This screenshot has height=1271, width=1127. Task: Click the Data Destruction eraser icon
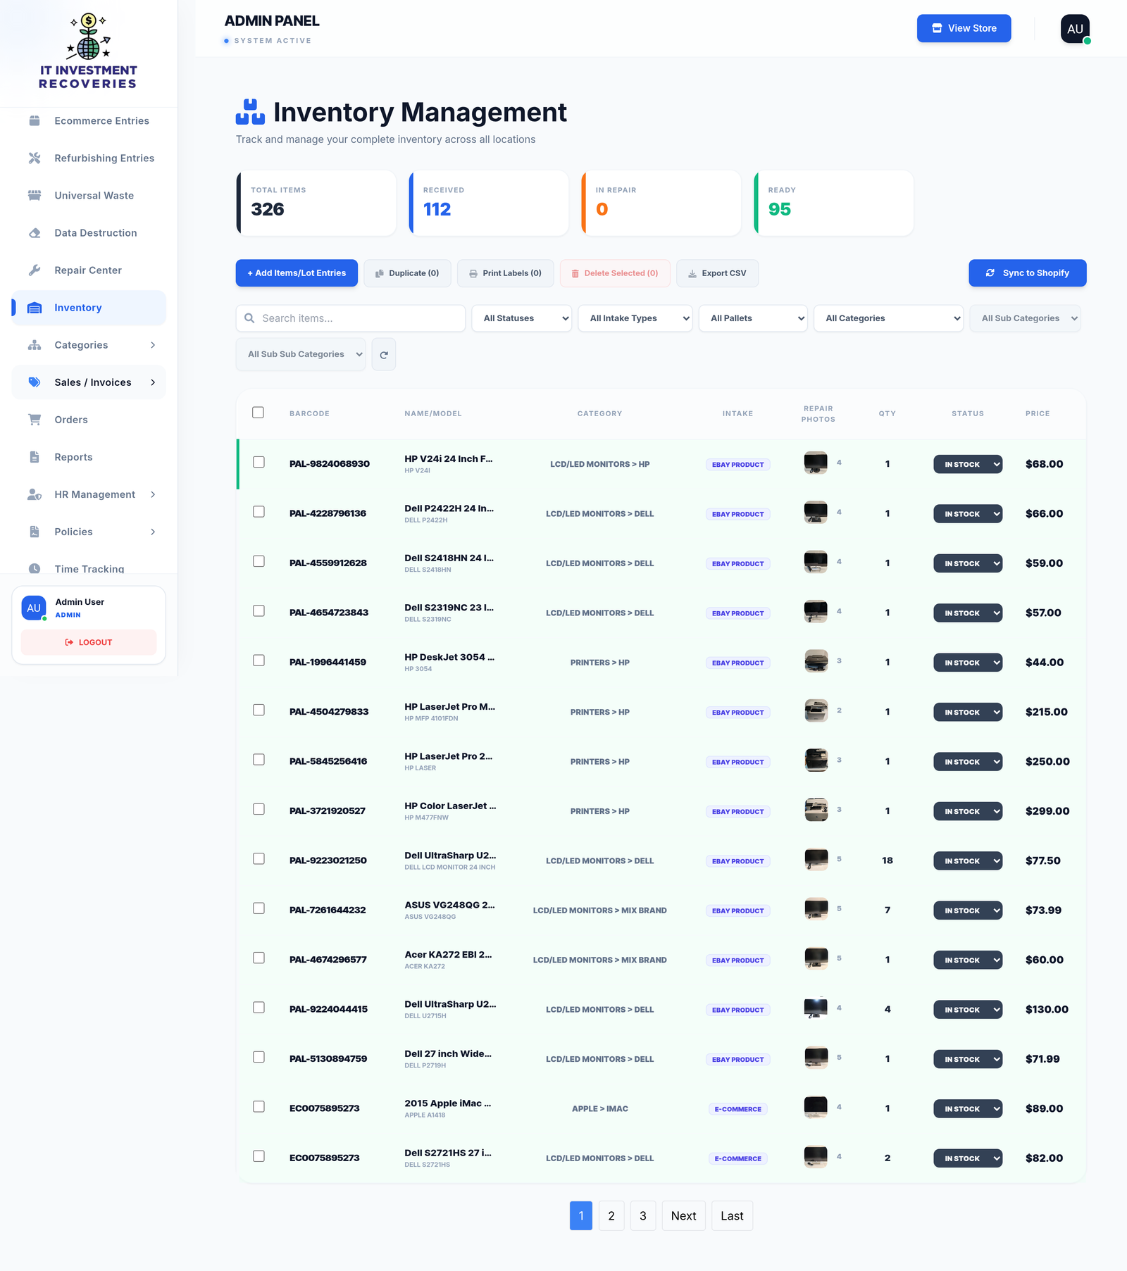pyautogui.click(x=35, y=233)
